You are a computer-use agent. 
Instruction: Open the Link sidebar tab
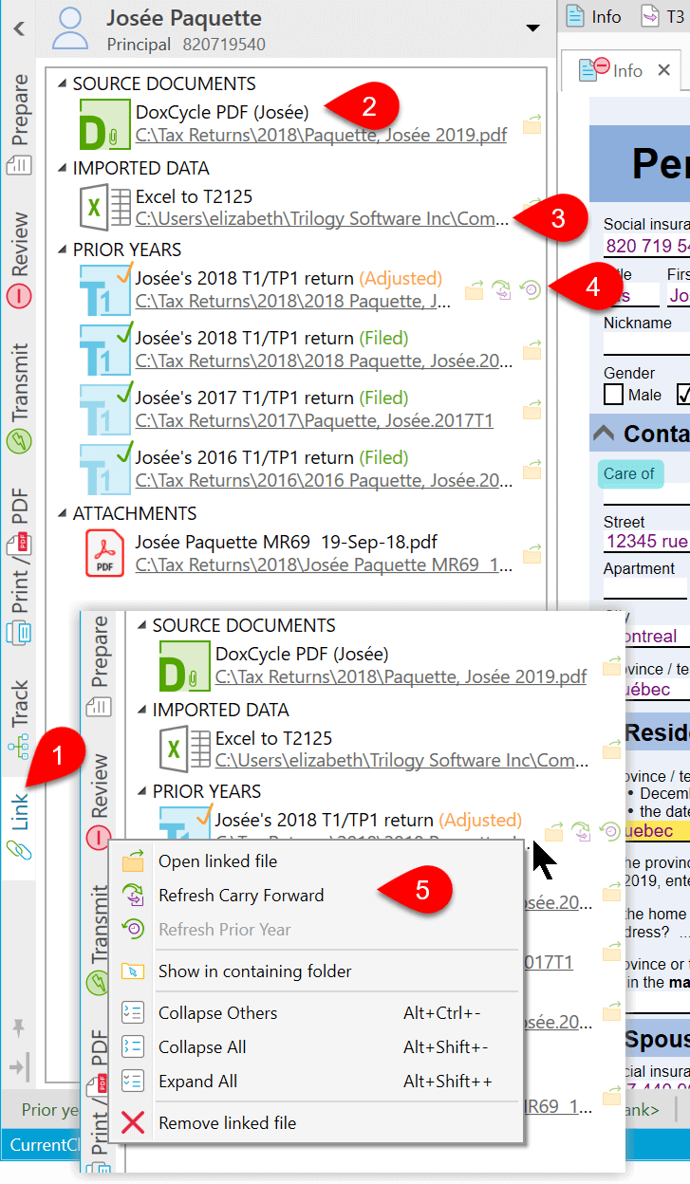tap(19, 826)
